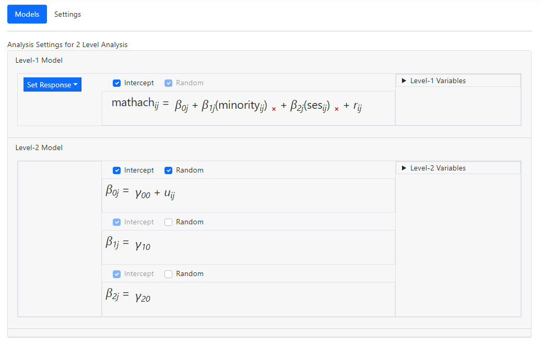Click the minority term in Level-1 equation

tap(240, 106)
